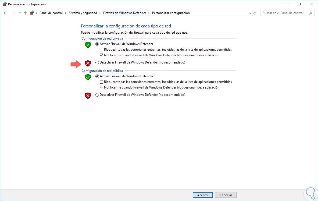Click the Aceptar button
Viewport: 318px width, 201px height.
(x=203, y=195)
